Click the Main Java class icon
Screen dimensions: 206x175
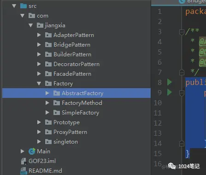32,151
